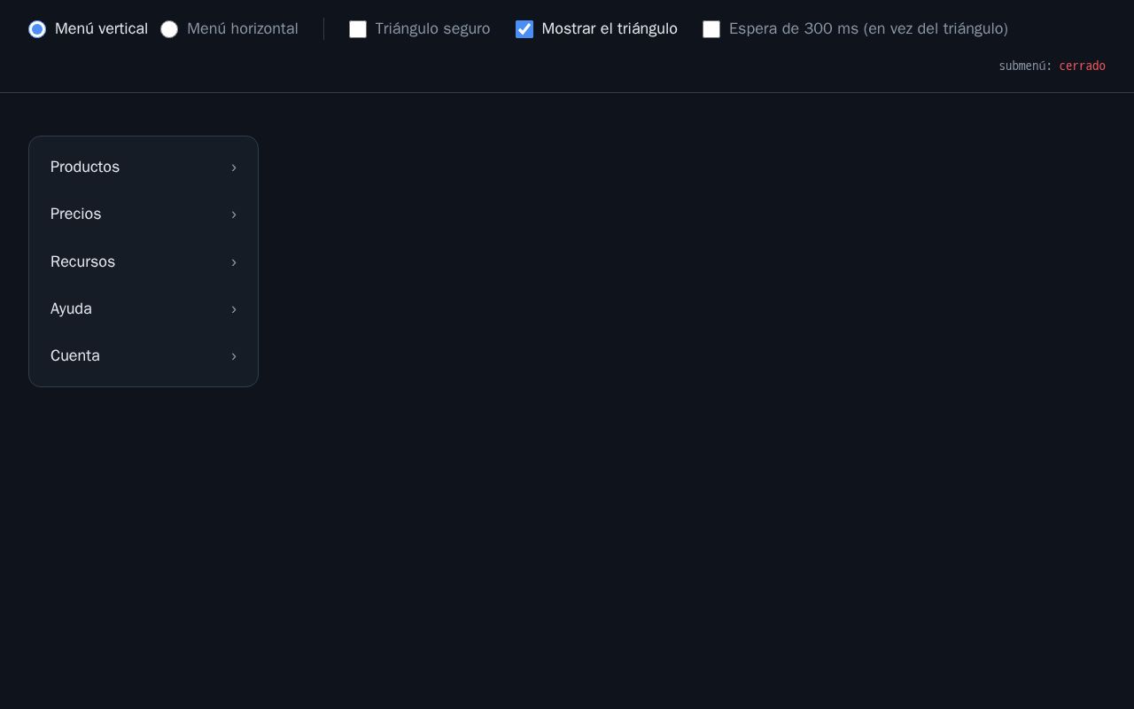Enable the Triángulo seguro checkbox
Image resolution: width=1134 pixels, height=709 pixels.
click(358, 29)
